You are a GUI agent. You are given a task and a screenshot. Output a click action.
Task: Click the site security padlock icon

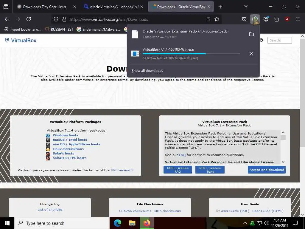pyautogui.click(x=64, y=19)
